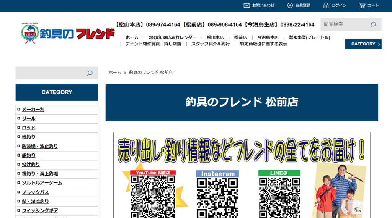
Task: Click the 松山本店 phone number 089-974-4164
Action: [163, 25]
